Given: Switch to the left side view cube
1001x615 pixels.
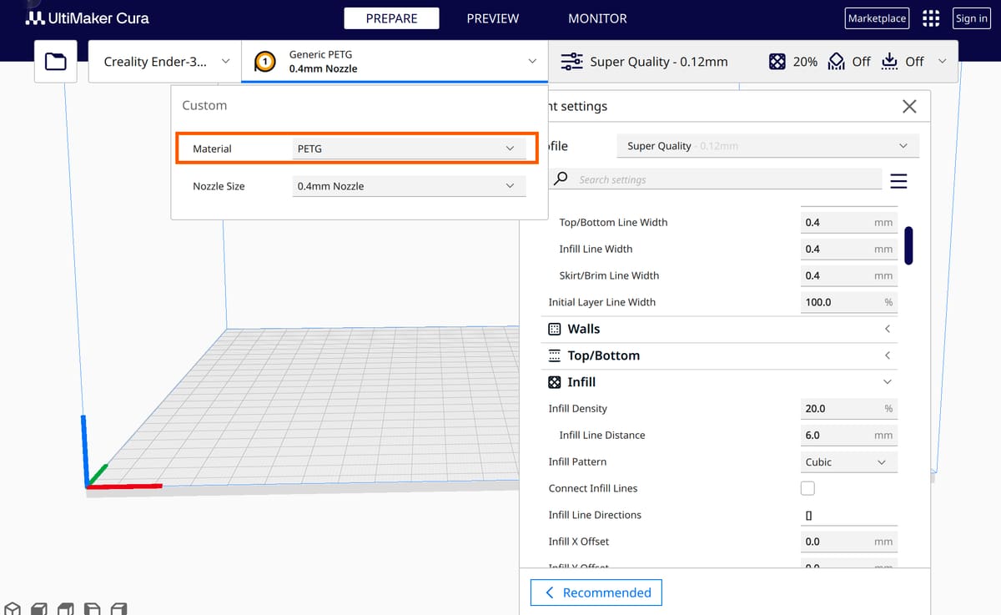Looking at the screenshot, I should pos(92,608).
